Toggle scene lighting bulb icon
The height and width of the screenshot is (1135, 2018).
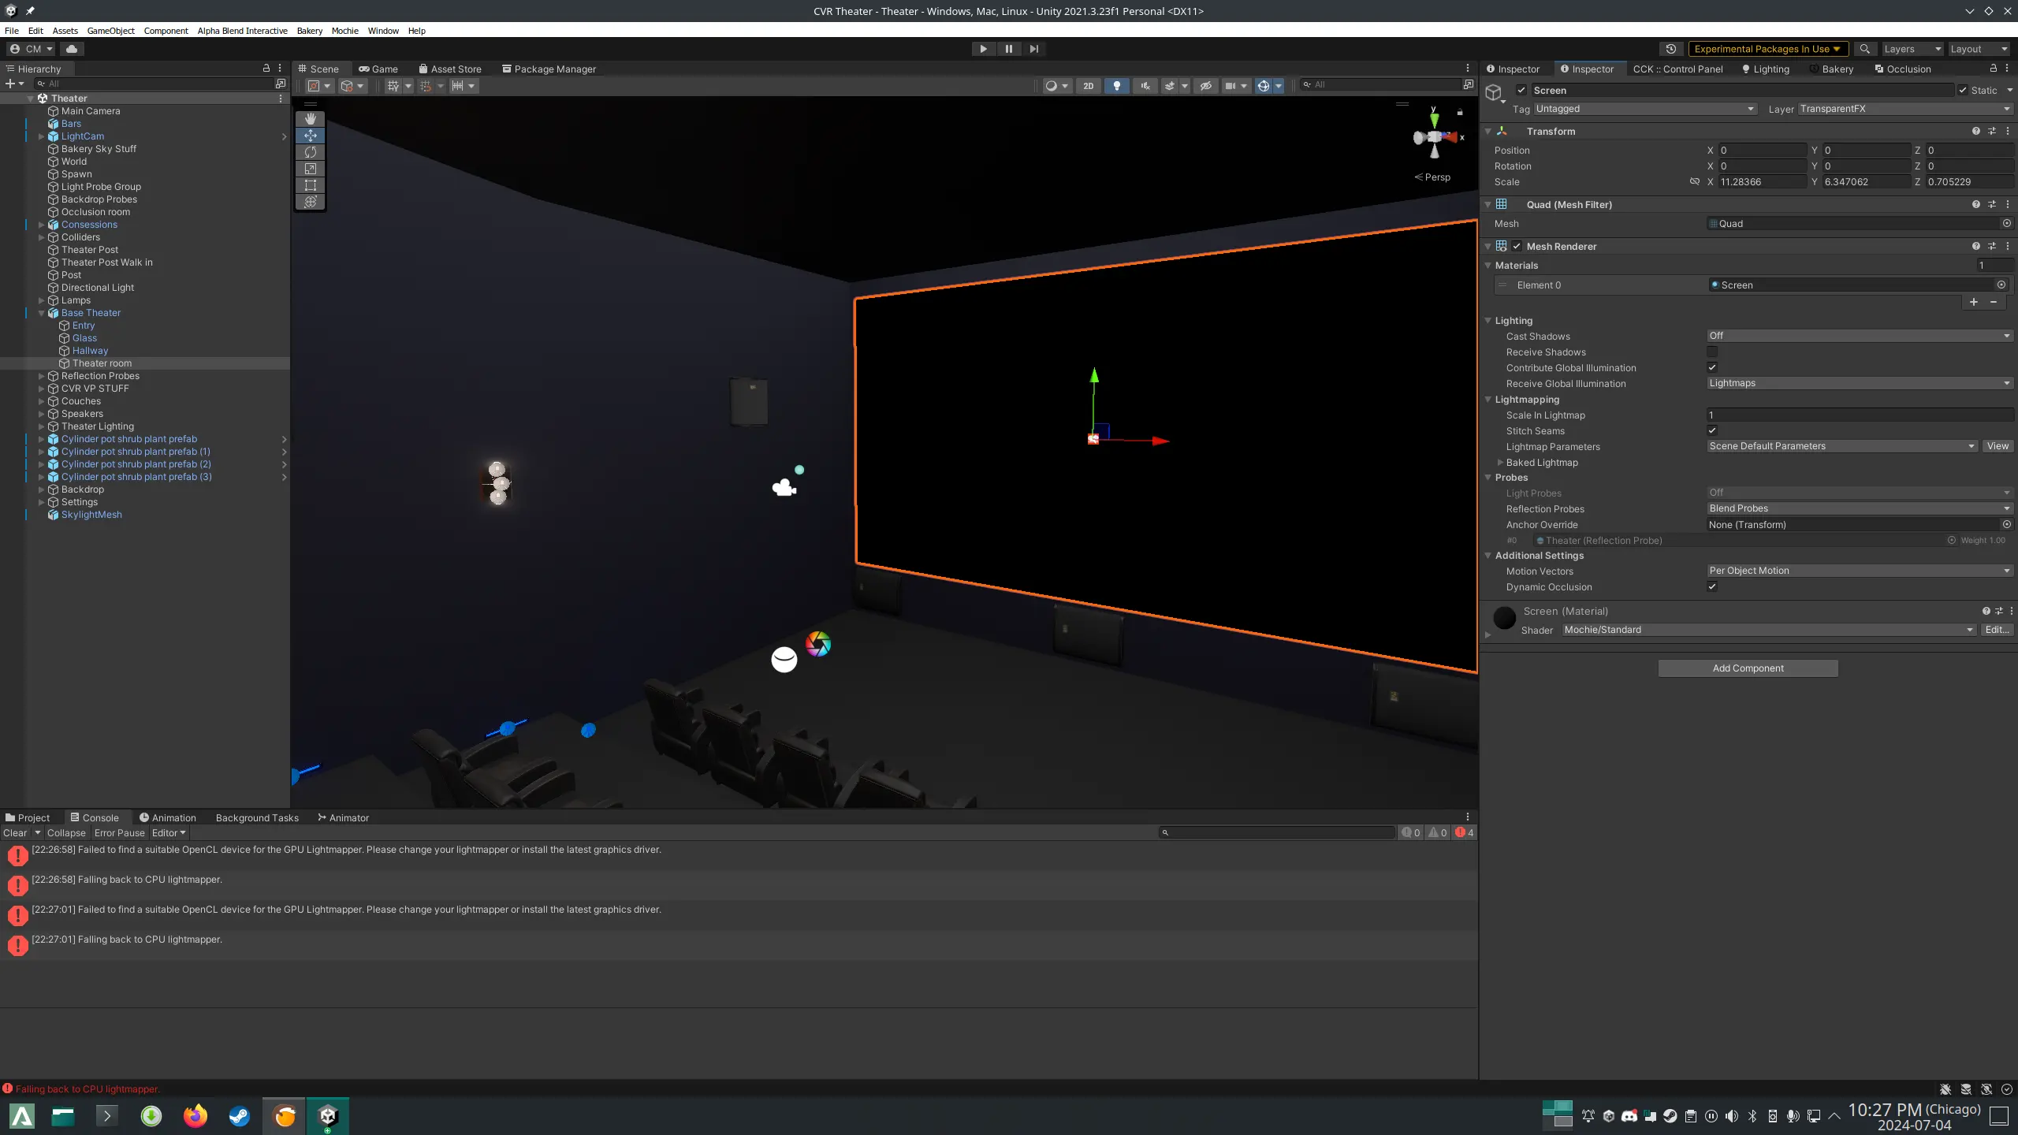(x=1116, y=86)
